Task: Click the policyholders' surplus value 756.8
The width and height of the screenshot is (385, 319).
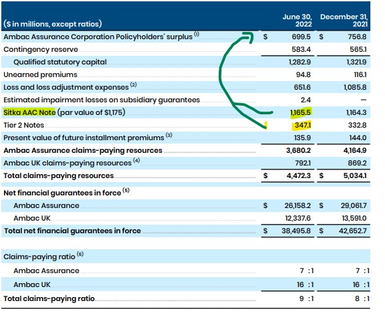Action: coord(357,37)
